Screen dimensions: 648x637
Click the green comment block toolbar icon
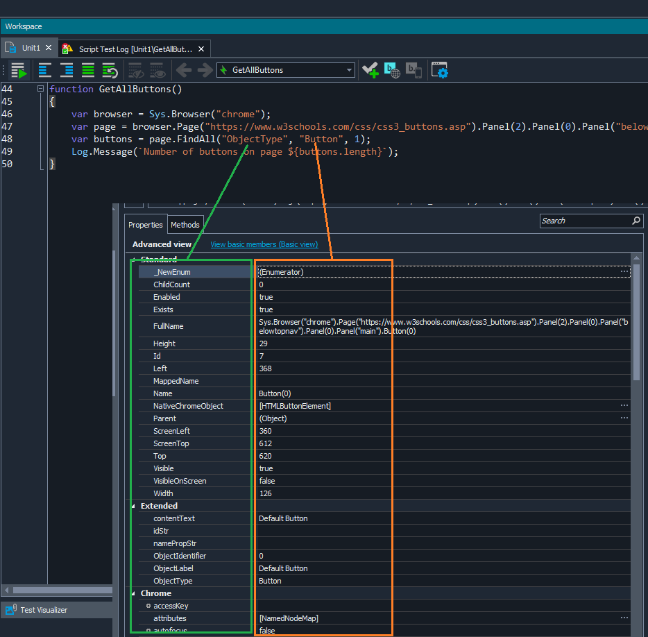tap(88, 70)
